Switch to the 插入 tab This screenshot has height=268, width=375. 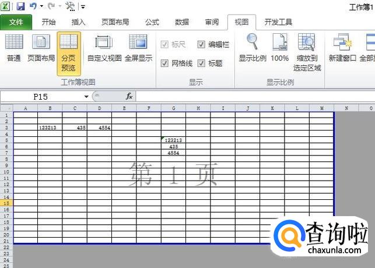79,22
